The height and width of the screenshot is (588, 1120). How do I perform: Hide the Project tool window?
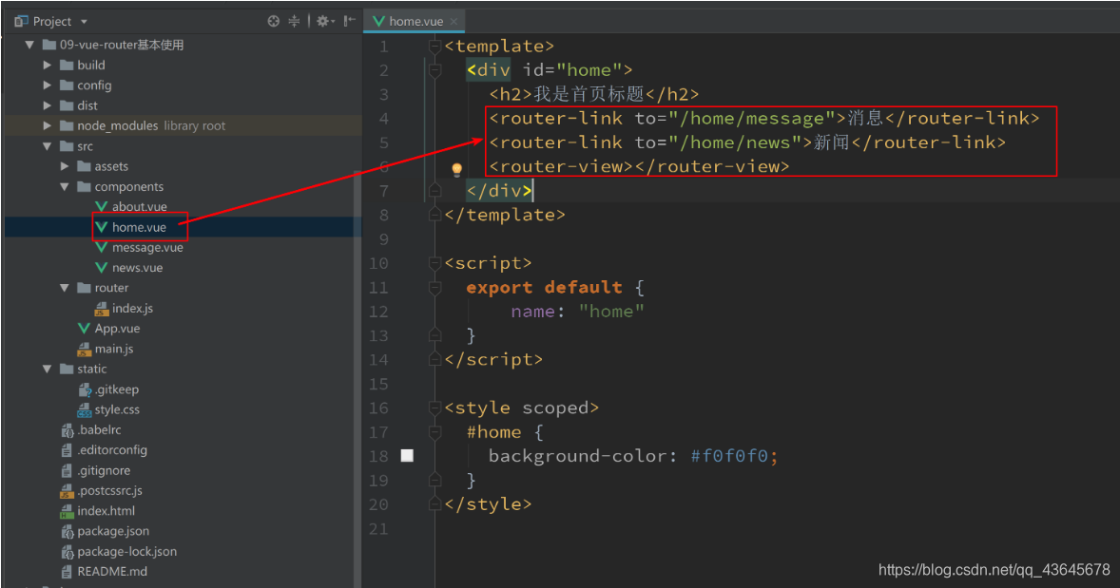point(349,22)
